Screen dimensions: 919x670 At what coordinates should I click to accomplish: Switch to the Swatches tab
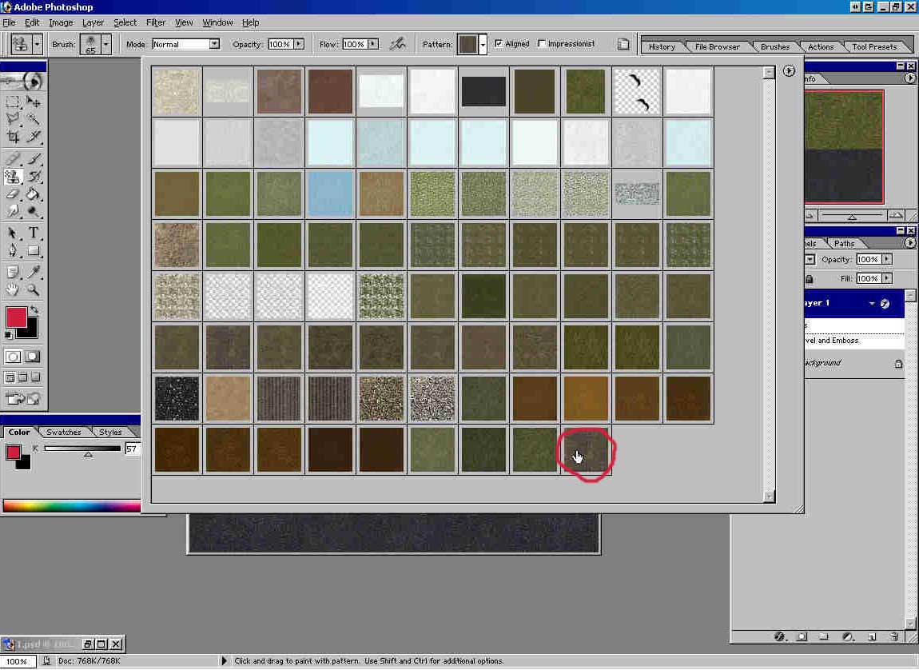tap(63, 432)
